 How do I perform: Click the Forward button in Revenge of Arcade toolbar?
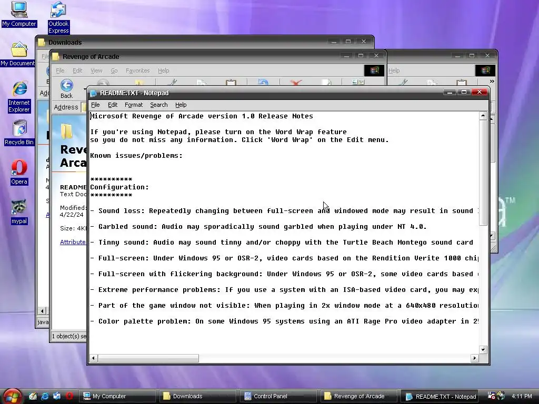[103, 83]
